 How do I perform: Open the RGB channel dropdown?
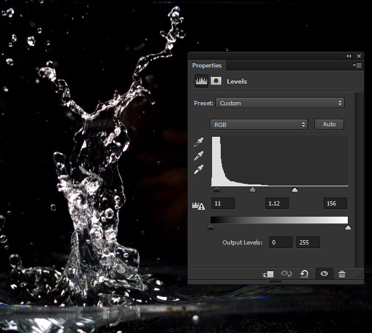(x=259, y=124)
